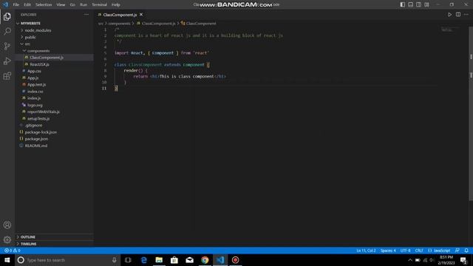473x266 pixels.
Task: Click the Windows taskbar search box
Action: pyautogui.click(x=67, y=260)
